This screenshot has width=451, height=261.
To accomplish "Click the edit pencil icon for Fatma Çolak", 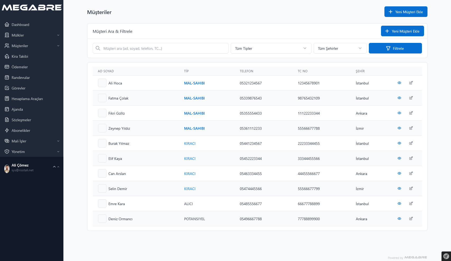I will coord(411,98).
